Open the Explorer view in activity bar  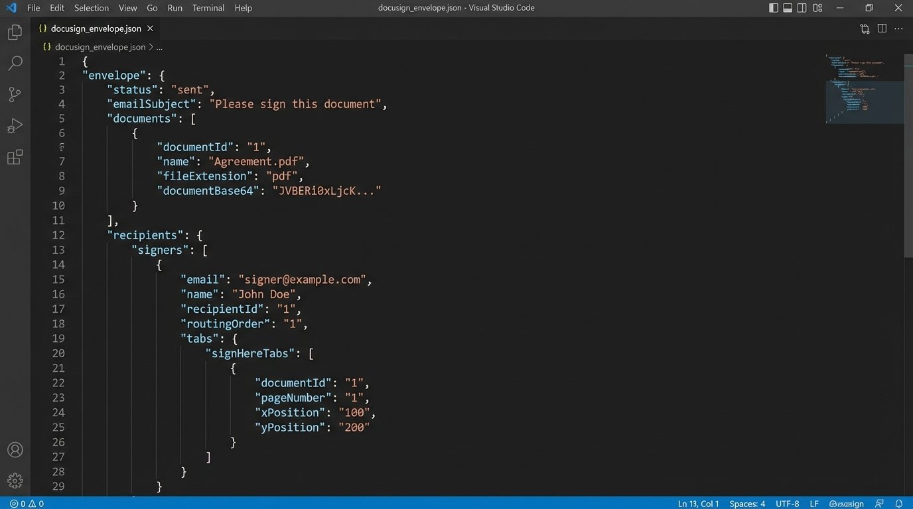coord(15,32)
